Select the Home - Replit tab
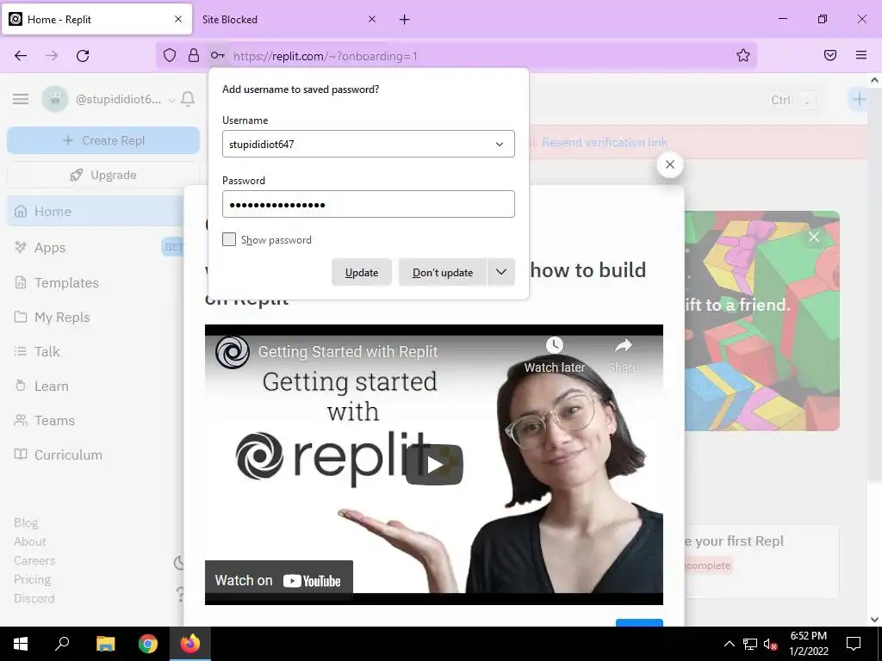This screenshot has width=882, height=661. tap(96, 20)
